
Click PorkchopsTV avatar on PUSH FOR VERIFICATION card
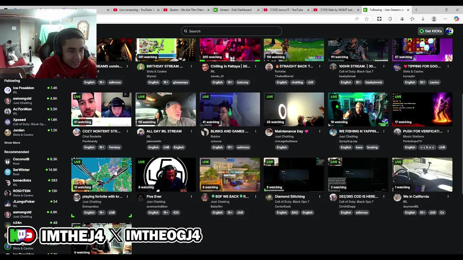(397, 133)
